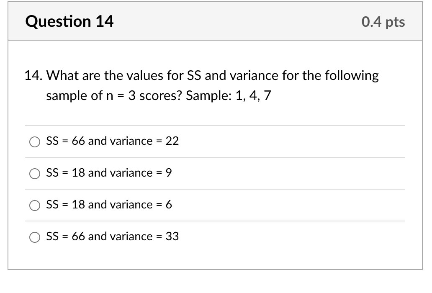Click the answer text 'SS = 66 and variance = 22'

tap(112, 141)
